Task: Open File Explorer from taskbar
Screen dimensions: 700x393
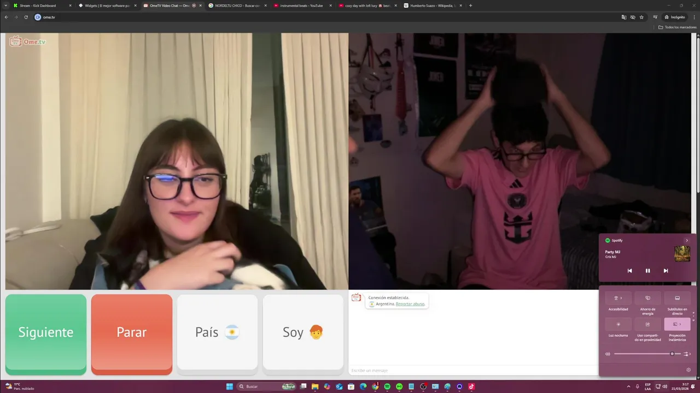Action: click(315, 386)
